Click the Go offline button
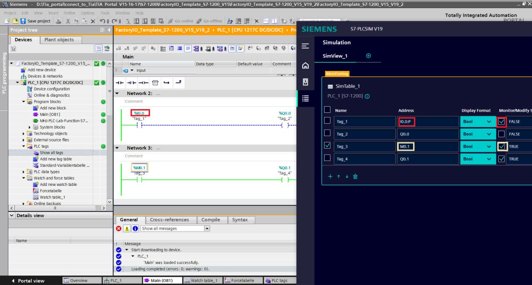 (209, 21)
